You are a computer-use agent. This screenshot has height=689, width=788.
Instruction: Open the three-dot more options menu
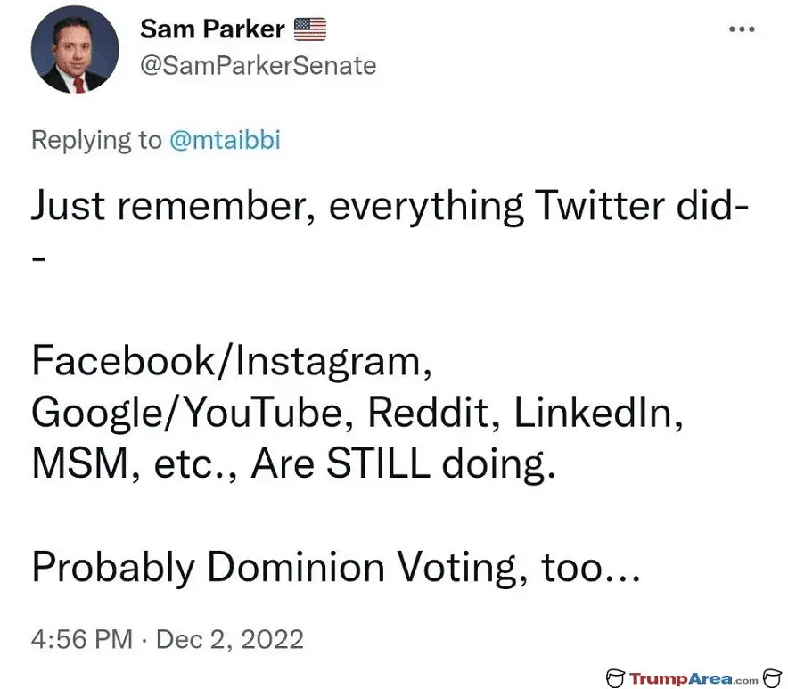pyautogui.click(x=742, y=29)
